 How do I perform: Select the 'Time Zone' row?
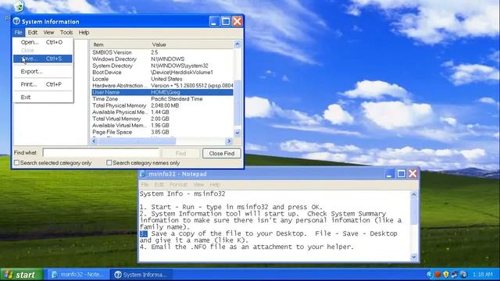[162, 99]
